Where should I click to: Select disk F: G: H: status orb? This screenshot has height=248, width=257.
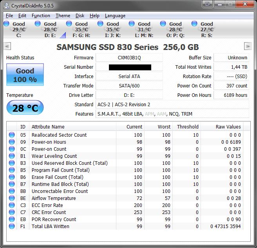coord(69,23)
